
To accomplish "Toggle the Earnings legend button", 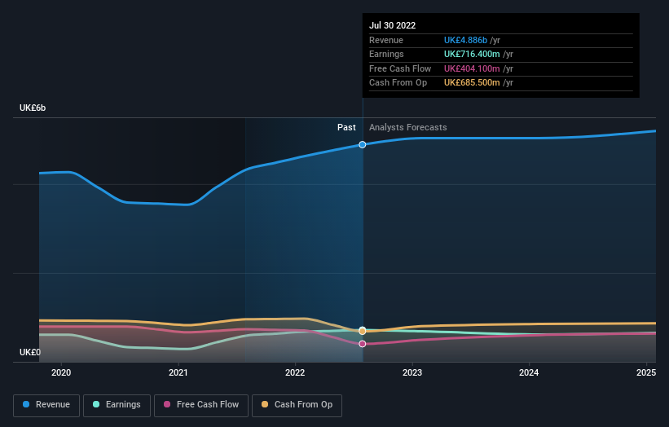I will tap(117, 405).
